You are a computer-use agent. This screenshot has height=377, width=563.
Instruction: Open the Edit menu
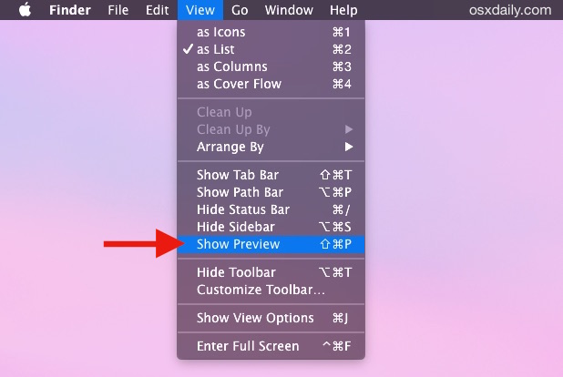(156, 10)
